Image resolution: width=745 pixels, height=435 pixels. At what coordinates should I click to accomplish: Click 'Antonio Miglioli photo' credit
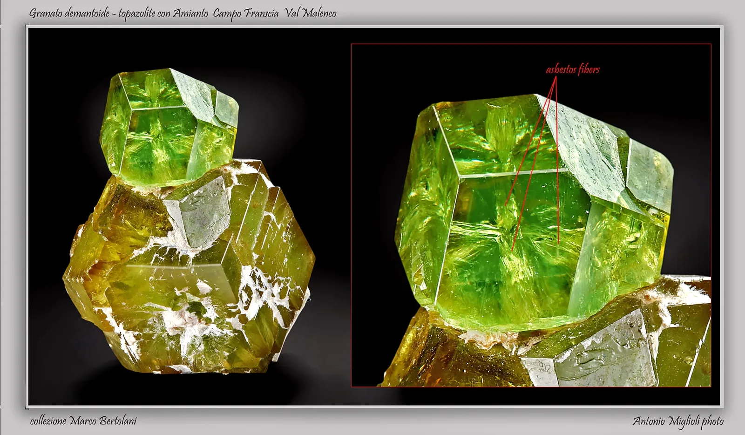678,421
